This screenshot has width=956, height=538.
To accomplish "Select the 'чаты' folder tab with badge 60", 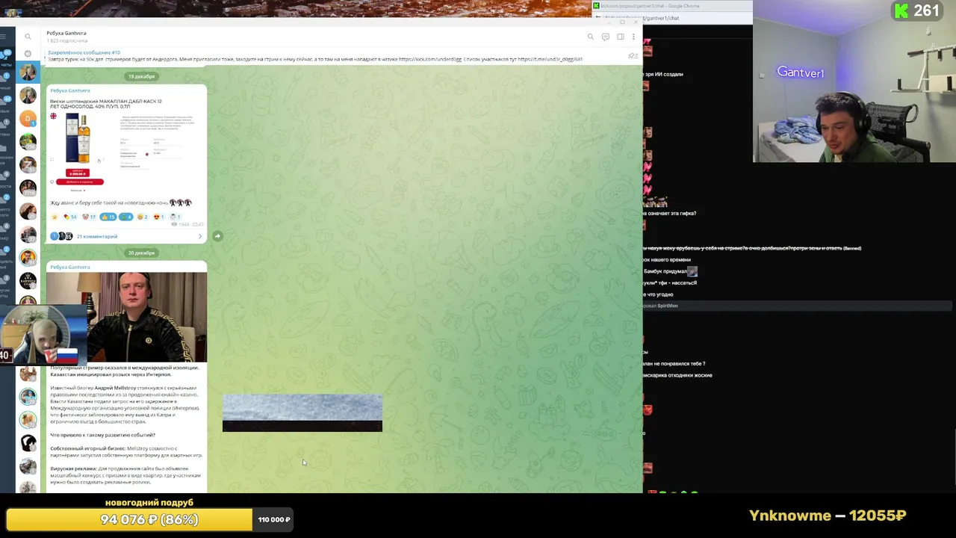I will coord(6,58).
